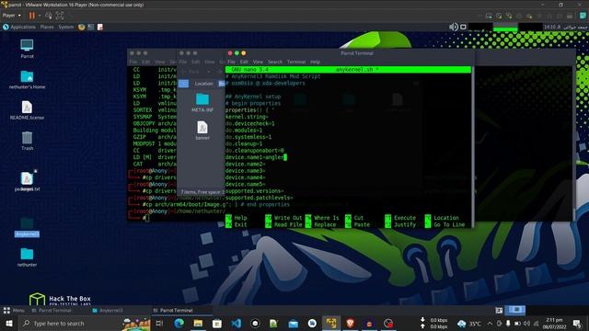Open META-INF folder in file manager
The width and height of the screenshot is (589, 331).
tap(202, 103)
